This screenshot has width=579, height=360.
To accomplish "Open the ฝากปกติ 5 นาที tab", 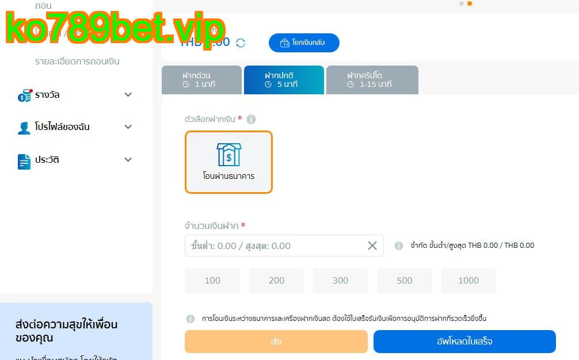I will pyautogui.click(x=284, y=80).
